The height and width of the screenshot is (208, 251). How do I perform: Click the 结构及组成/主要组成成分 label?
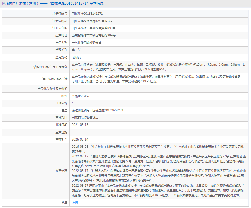[50, 67]
